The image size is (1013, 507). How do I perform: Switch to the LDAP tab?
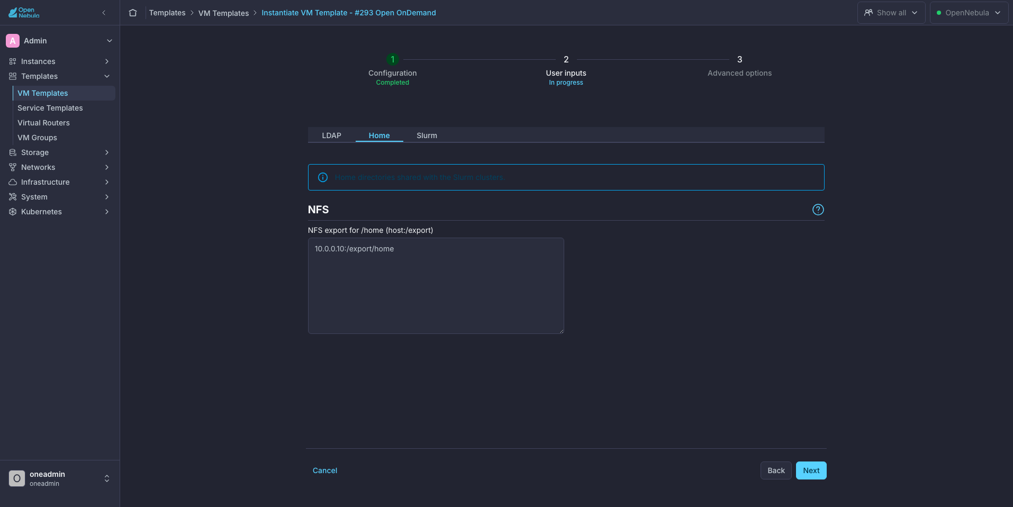pyautogui.click(x=332, y=135)
